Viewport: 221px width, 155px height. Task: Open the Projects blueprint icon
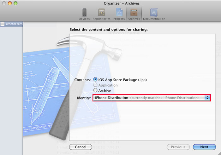click(119, 12)
